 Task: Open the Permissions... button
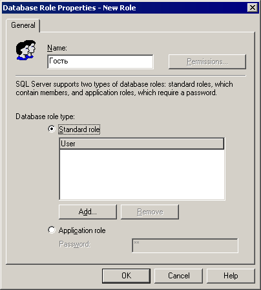coord(207,61)
